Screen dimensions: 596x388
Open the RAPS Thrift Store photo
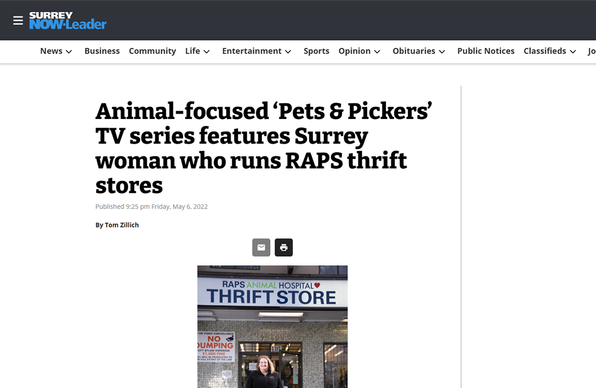point(272,326)
